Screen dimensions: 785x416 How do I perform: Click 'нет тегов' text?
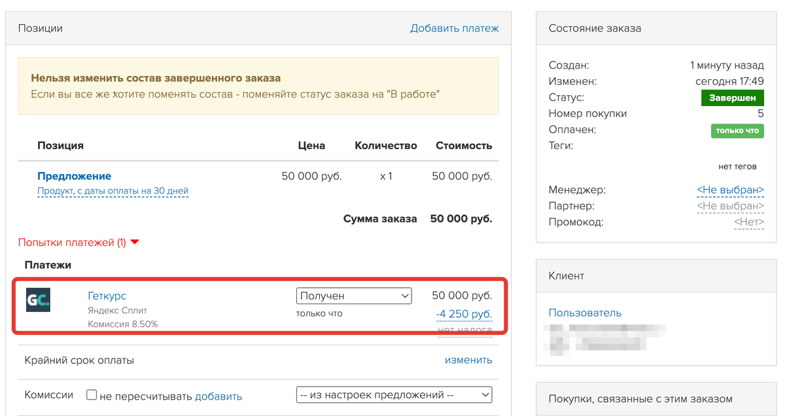point(737,166)
